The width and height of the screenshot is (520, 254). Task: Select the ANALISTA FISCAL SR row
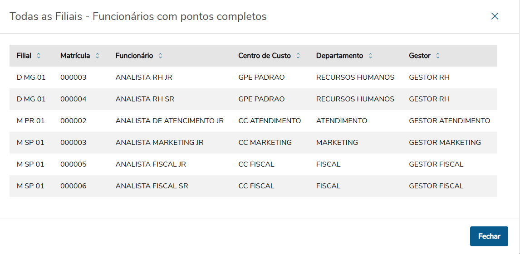coord(152,186)
